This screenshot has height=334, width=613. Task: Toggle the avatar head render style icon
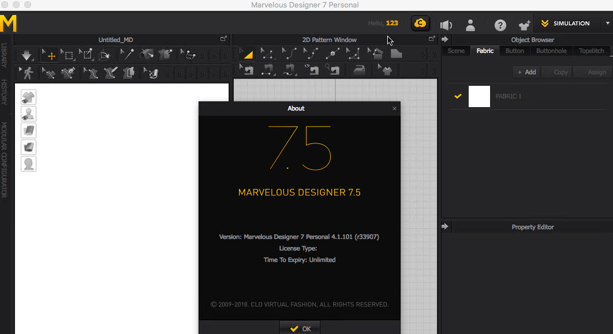coord(28,164)
